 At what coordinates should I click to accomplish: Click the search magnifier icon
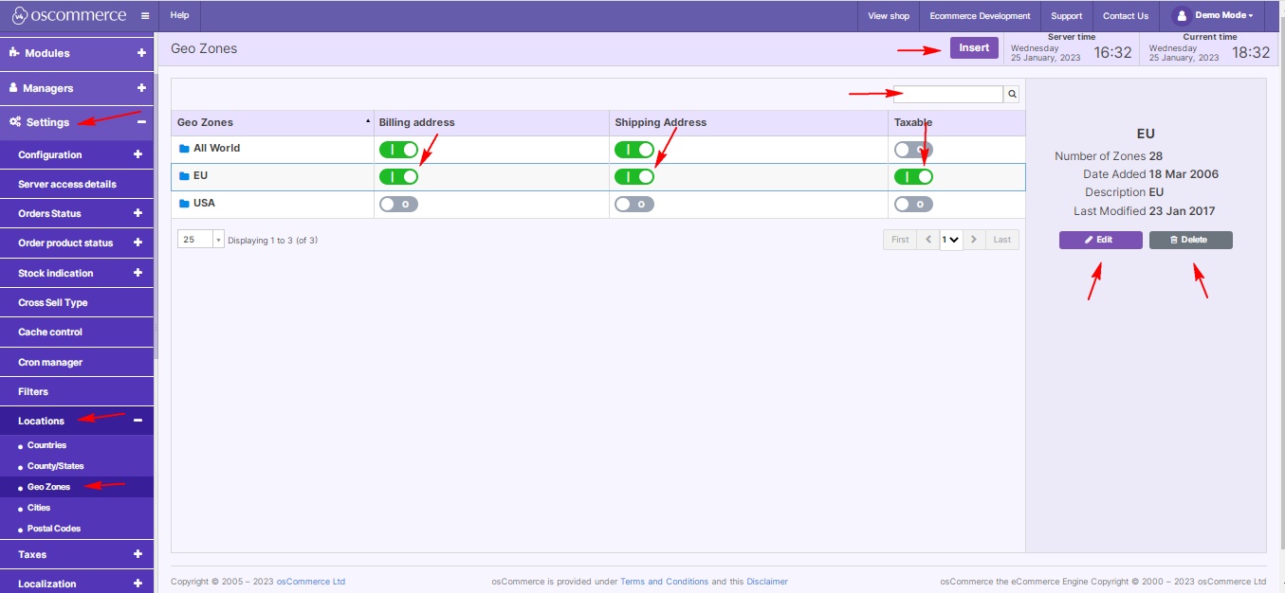[1012, 95]
